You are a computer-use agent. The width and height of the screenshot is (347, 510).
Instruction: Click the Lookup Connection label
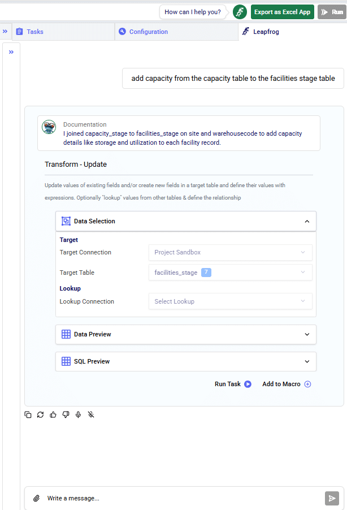click(x=87, y=301)
